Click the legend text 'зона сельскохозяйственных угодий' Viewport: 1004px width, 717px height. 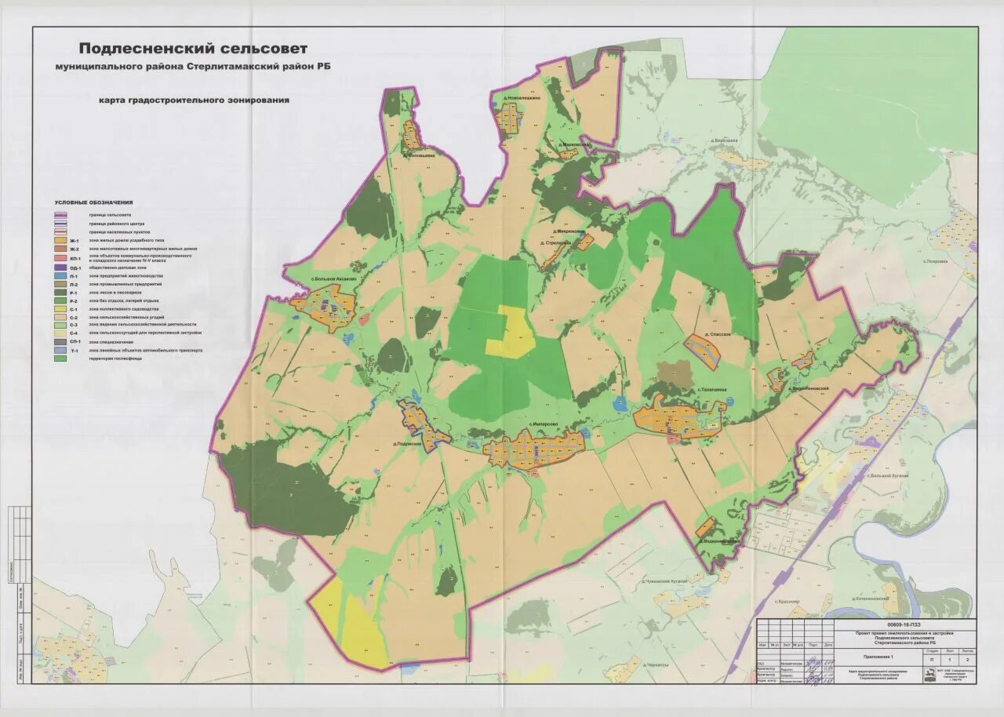[126, 317]
